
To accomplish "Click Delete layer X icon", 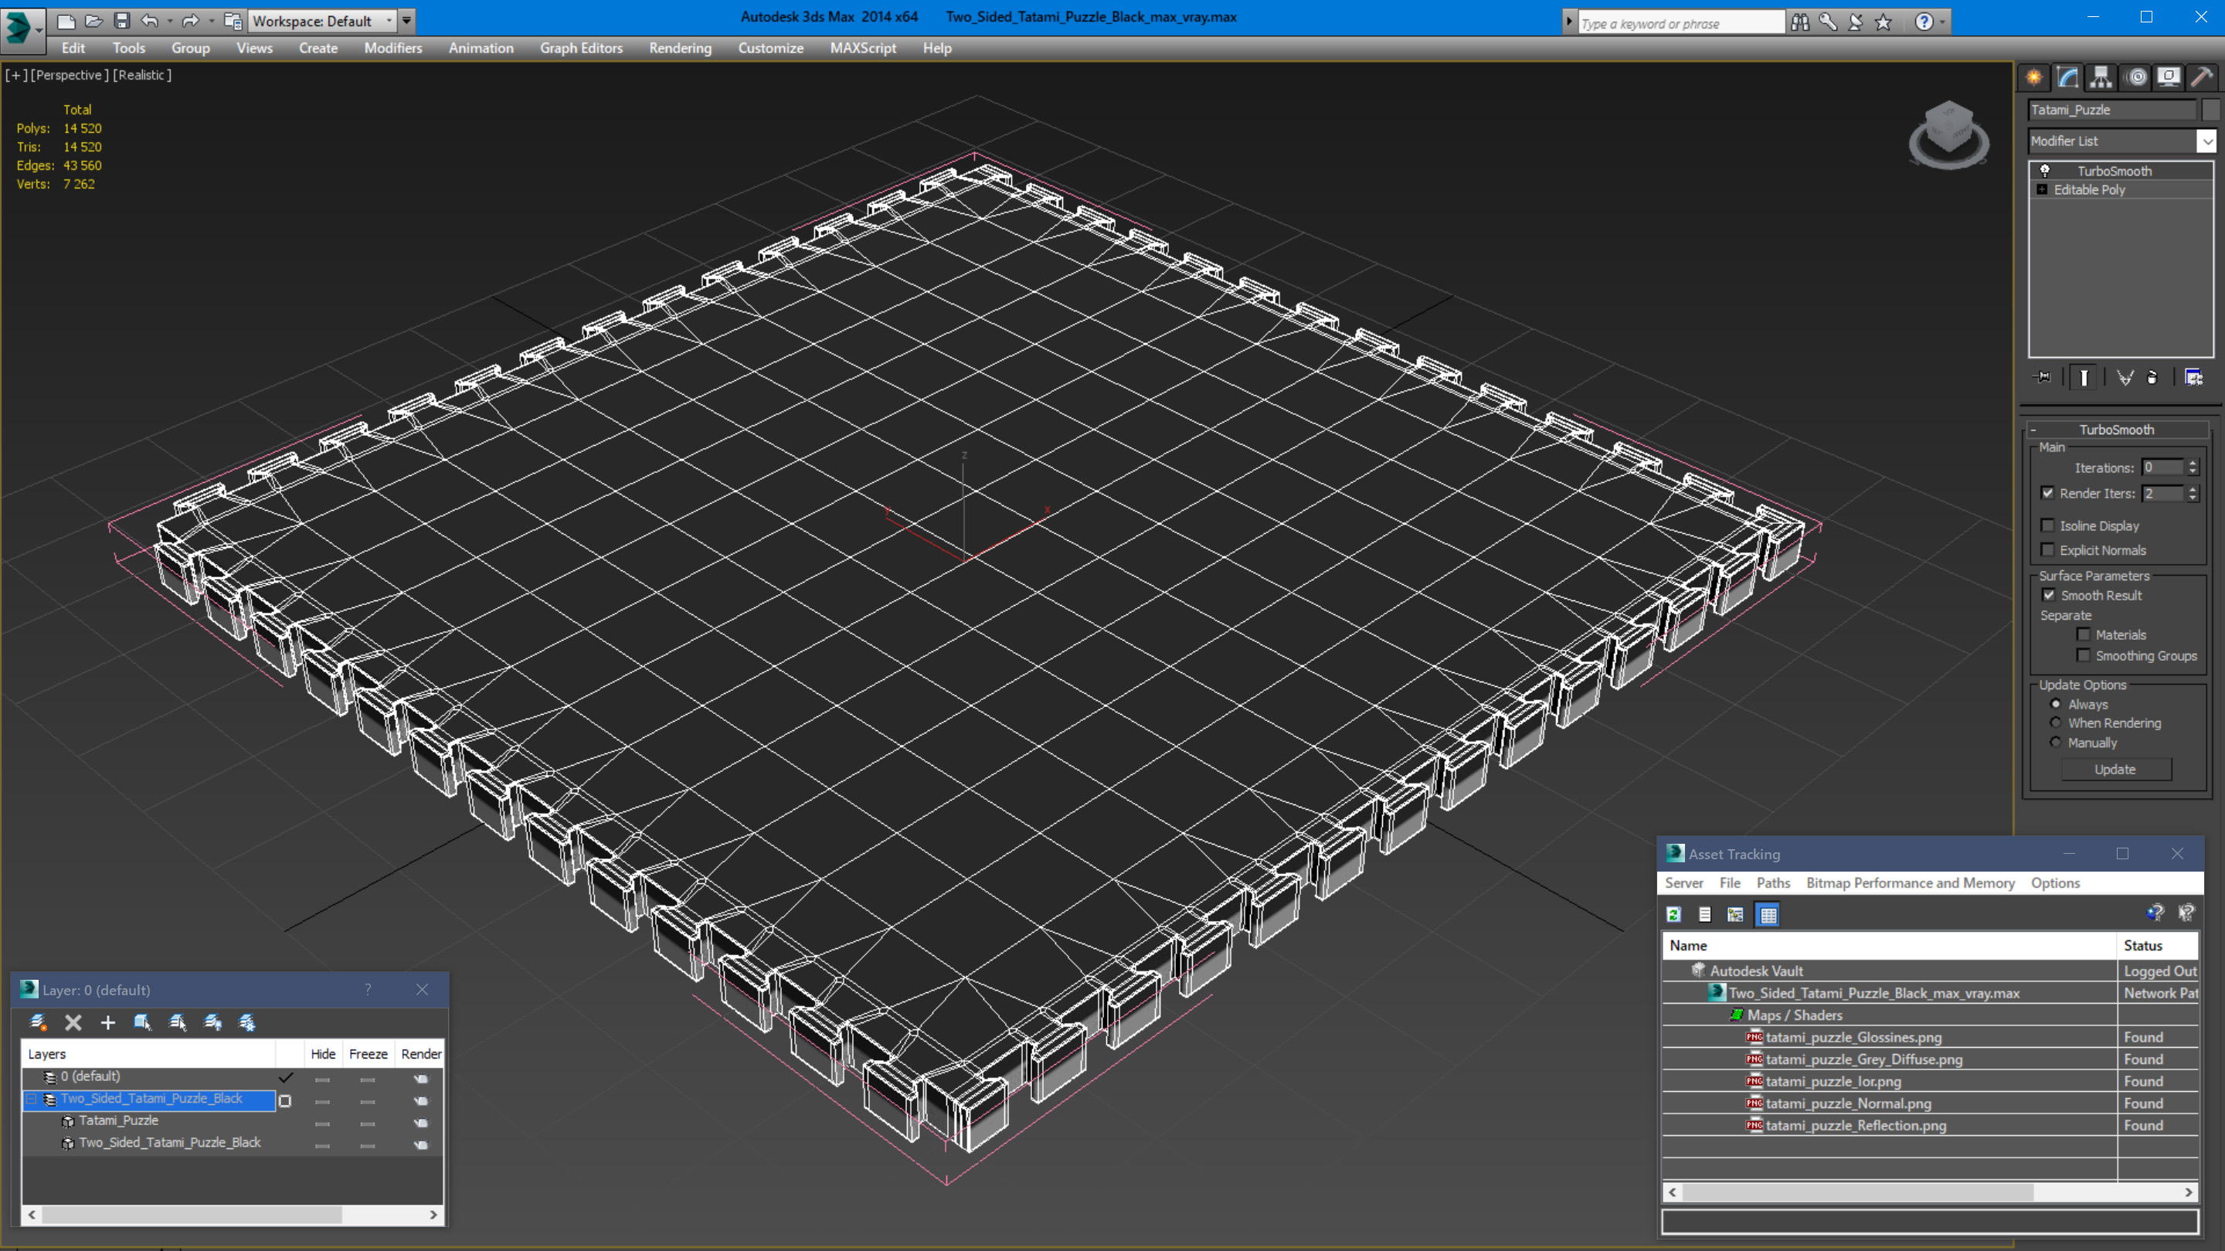I will click(x=73, y=1022).
